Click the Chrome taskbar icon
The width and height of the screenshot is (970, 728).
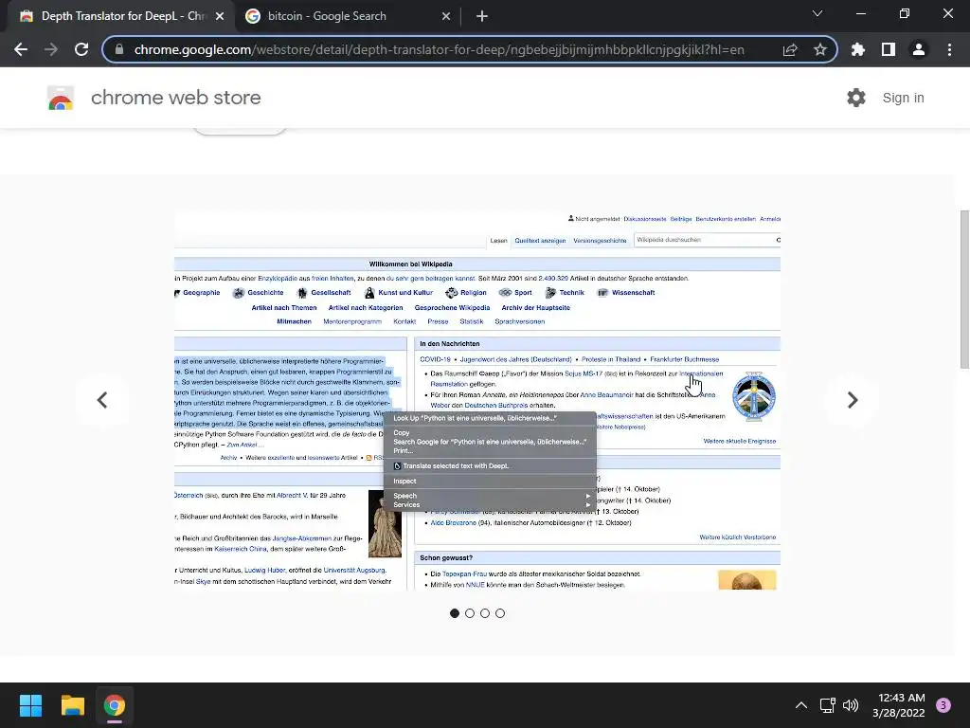[x=115, y=705]
